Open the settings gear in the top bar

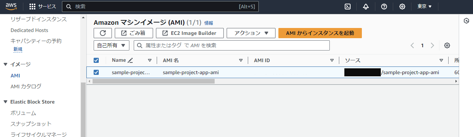[x=402, y=7]
